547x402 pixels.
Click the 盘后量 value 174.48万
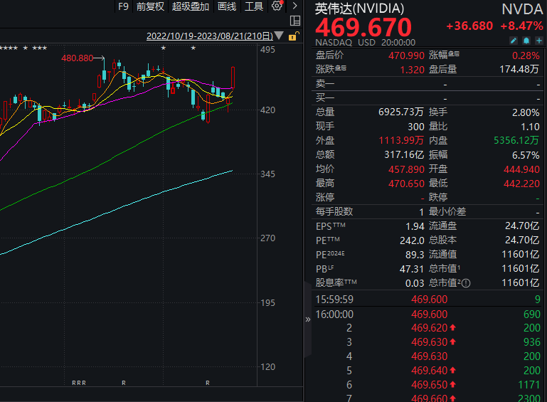pyautogui.click(x=519, y=69)
